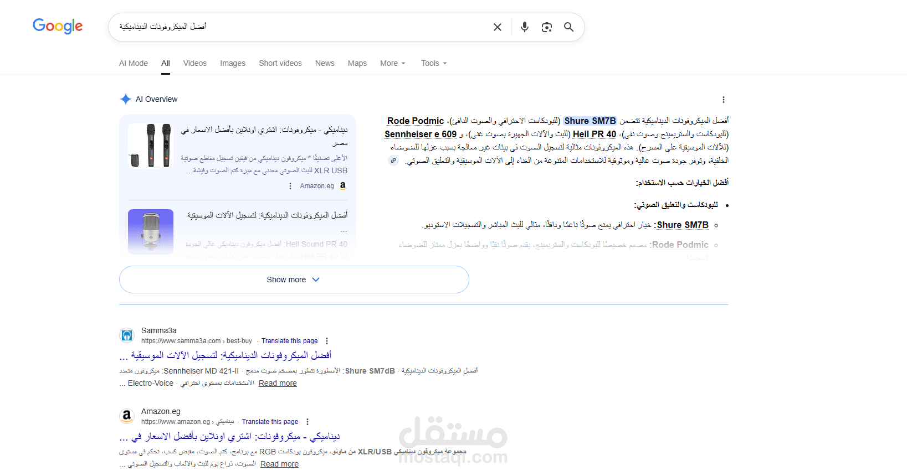Click Read more under Amazon.eg snippet
The height and width of the screenshot is (476, 907).
[279, 464]
